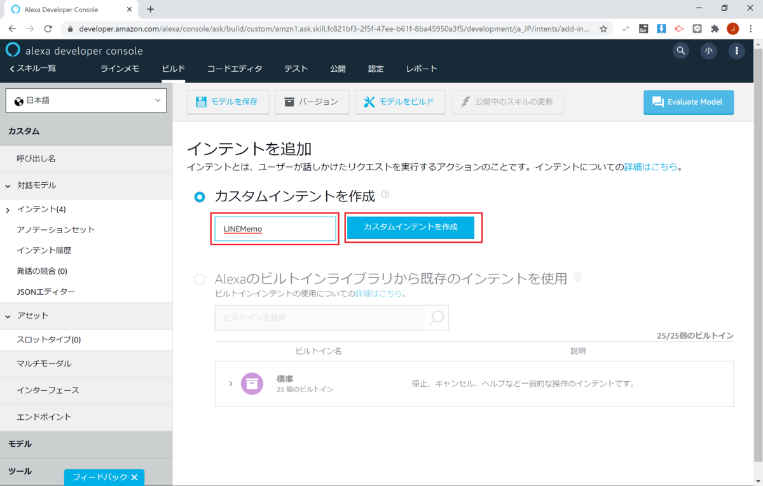This screenshot has width=763, height=486.
Task: Open the search magnifier in the header
Action: pos(680,50)
